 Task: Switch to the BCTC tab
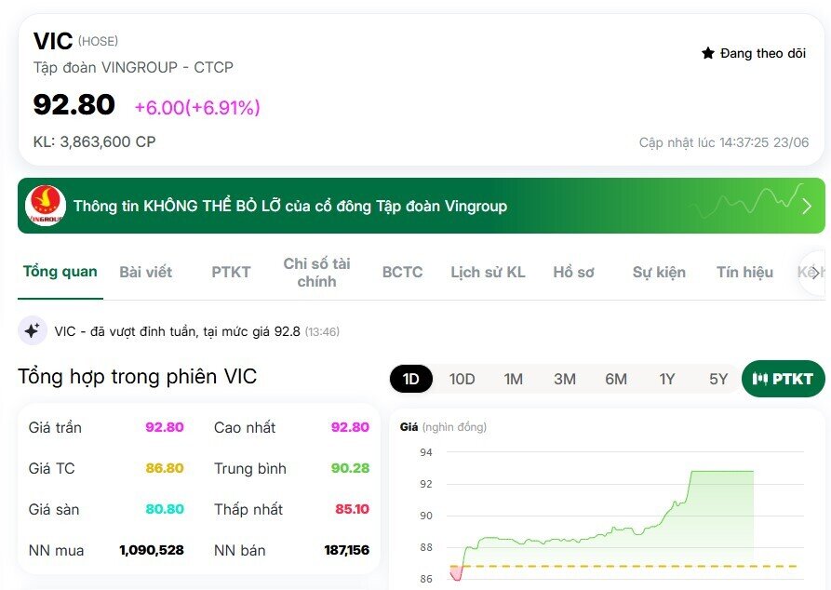(402, 273)
